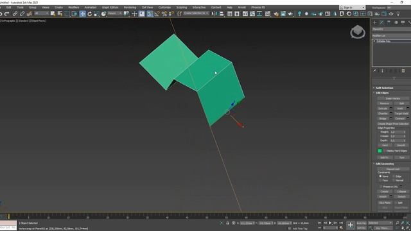411x231 pixels.
Task: Open the Graph Editors menu
Action: click(x=110, y=7)
